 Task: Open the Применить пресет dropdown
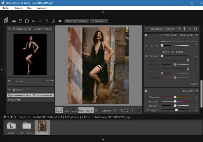(x=163, y=29)
